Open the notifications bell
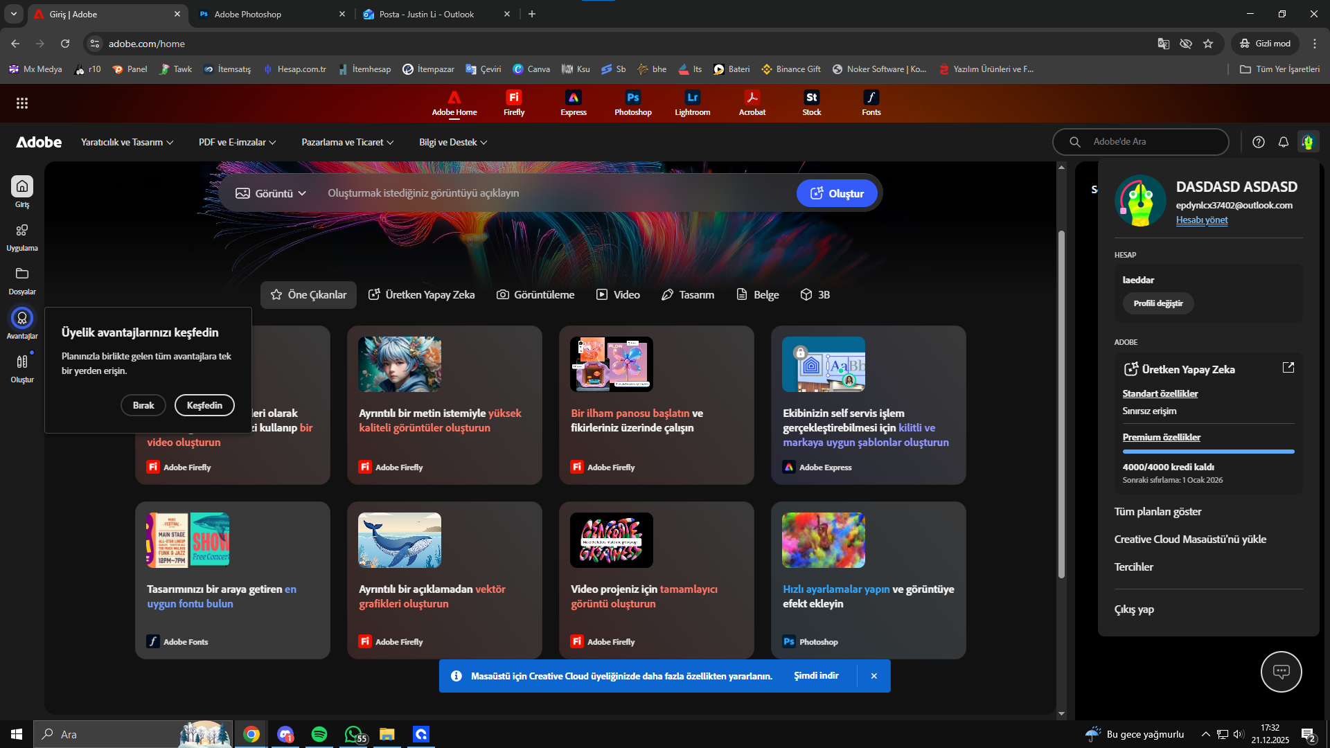 1284,142
